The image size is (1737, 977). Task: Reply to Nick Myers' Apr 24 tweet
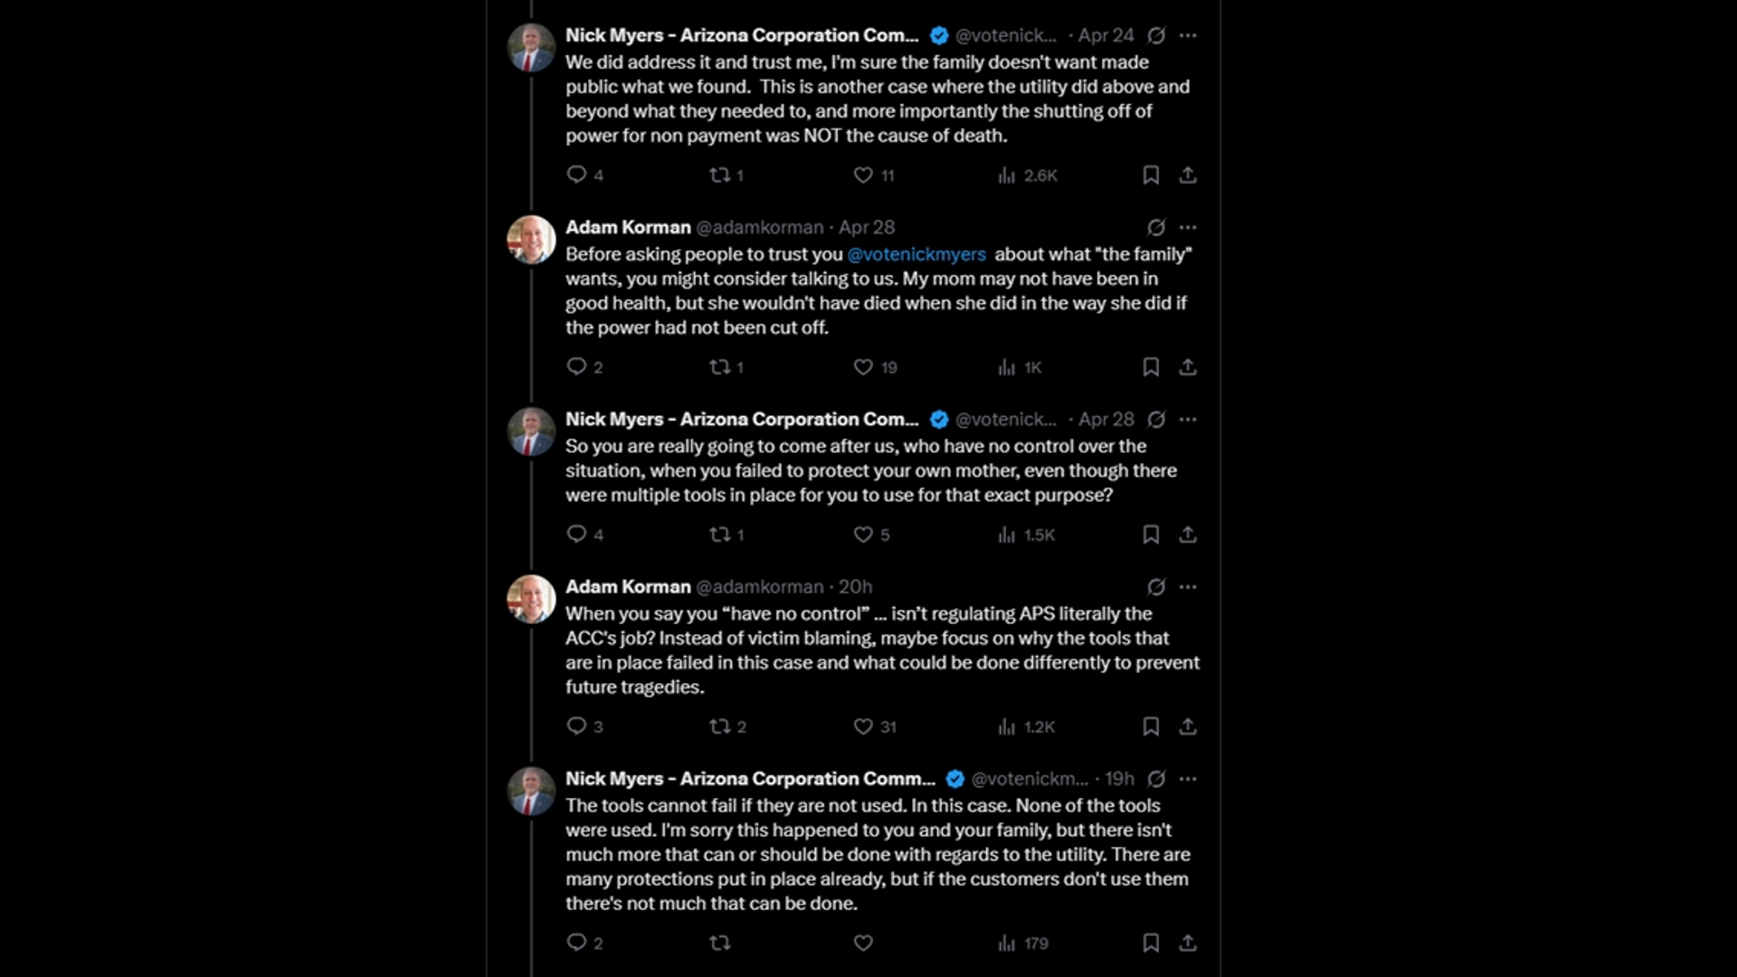576,175
